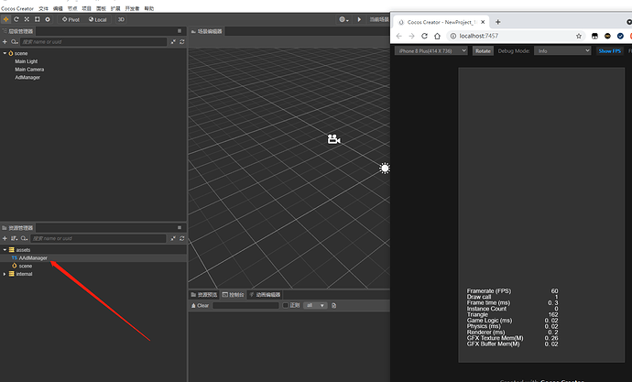
Task: Collapse the scene root node
Action: [5, 53]
